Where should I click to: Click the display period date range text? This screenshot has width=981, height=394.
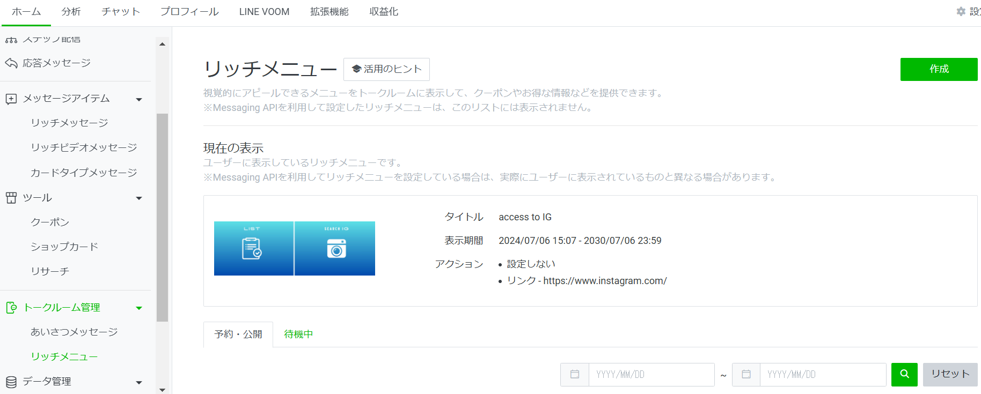point(580,241)
